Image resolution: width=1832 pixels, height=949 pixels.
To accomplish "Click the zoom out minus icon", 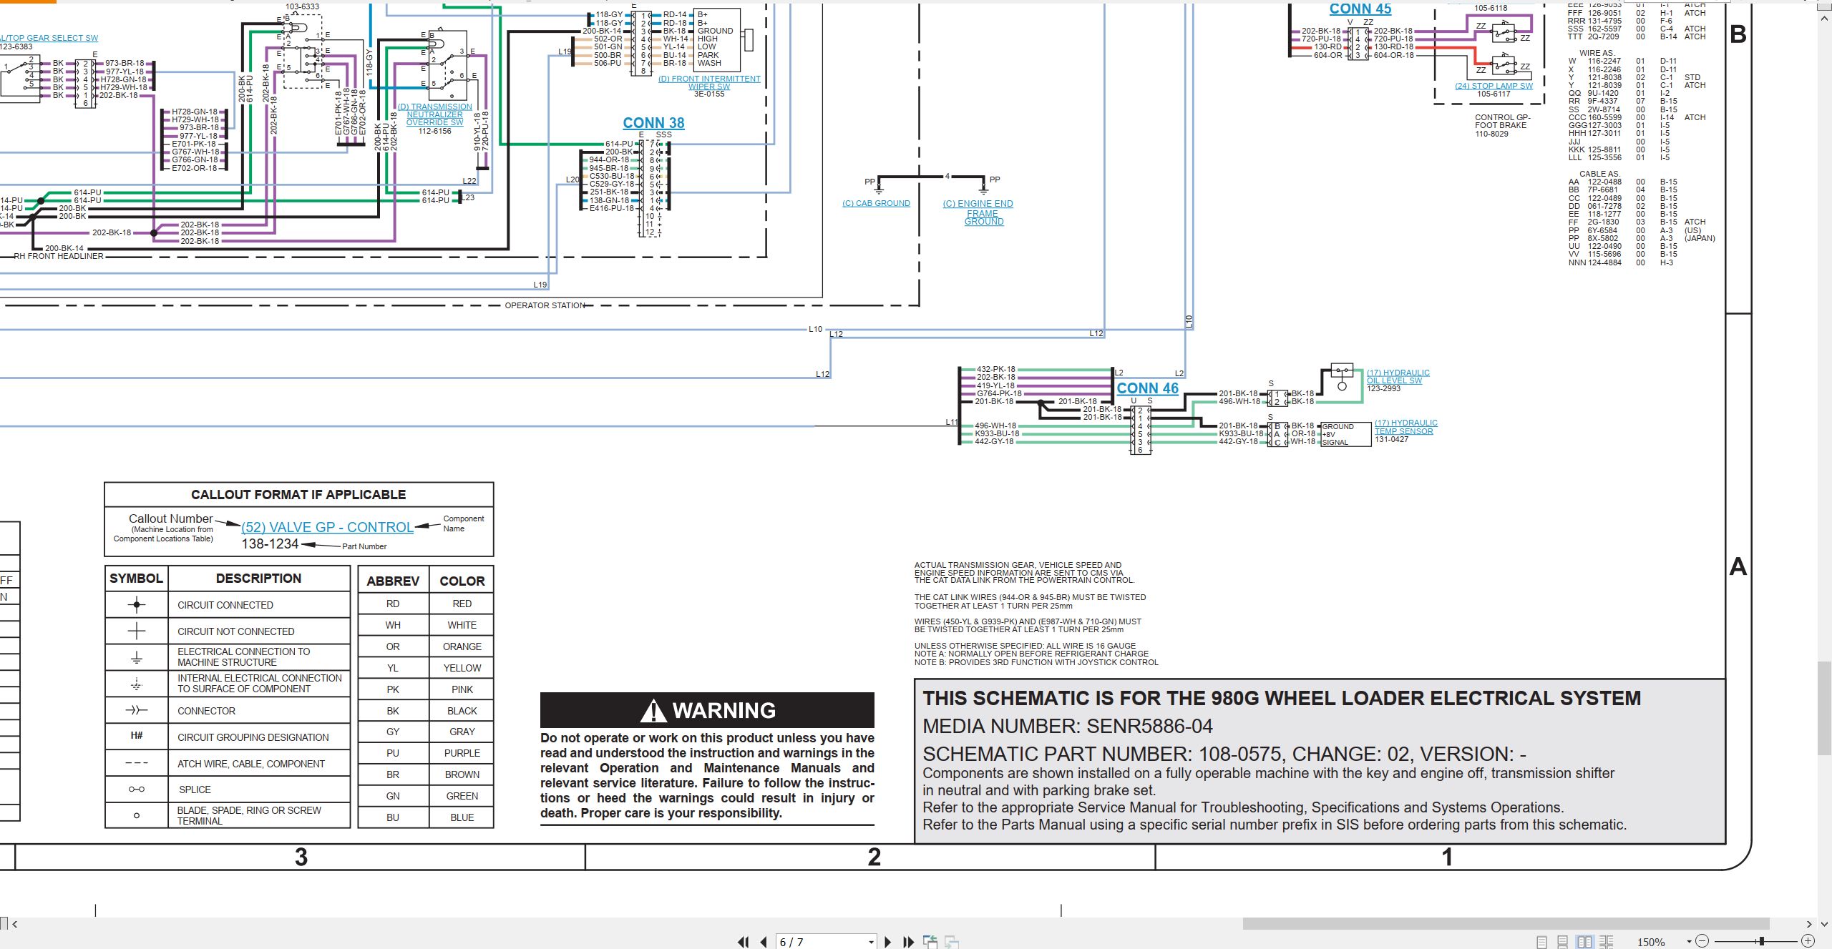I will [x=1702, y=941].
